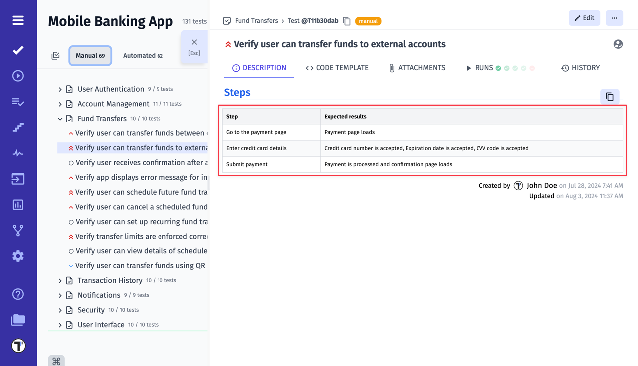Open the hamburger navigation menu

point(18,20)
